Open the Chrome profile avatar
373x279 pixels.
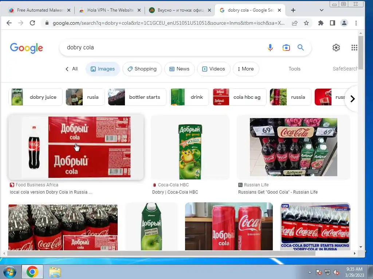(x=344, y=23)
